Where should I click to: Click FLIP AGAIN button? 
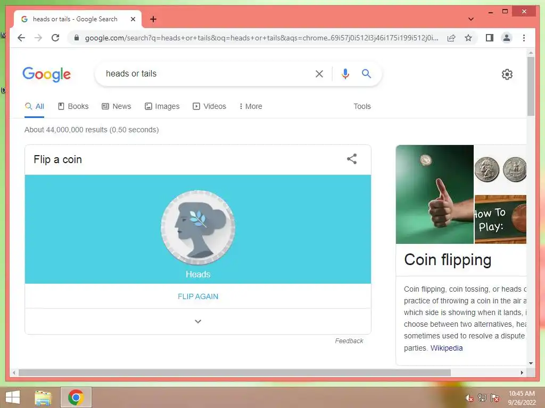(x=198, y=296)
